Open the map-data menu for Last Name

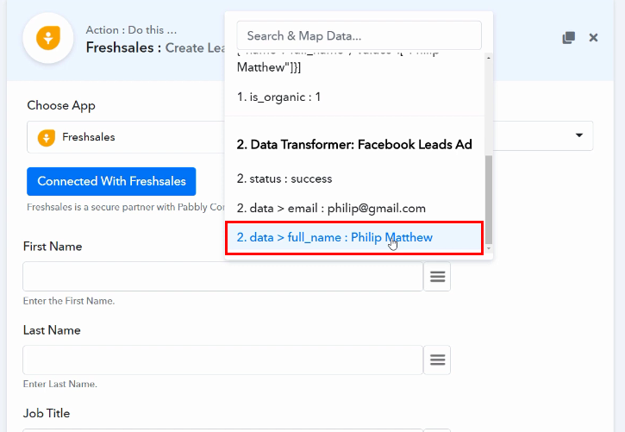point(437,360)
